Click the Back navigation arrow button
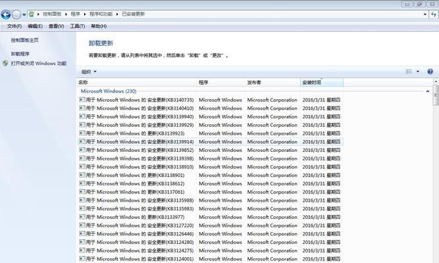Viewport: 439px width, 263px height. pos(6,14)
